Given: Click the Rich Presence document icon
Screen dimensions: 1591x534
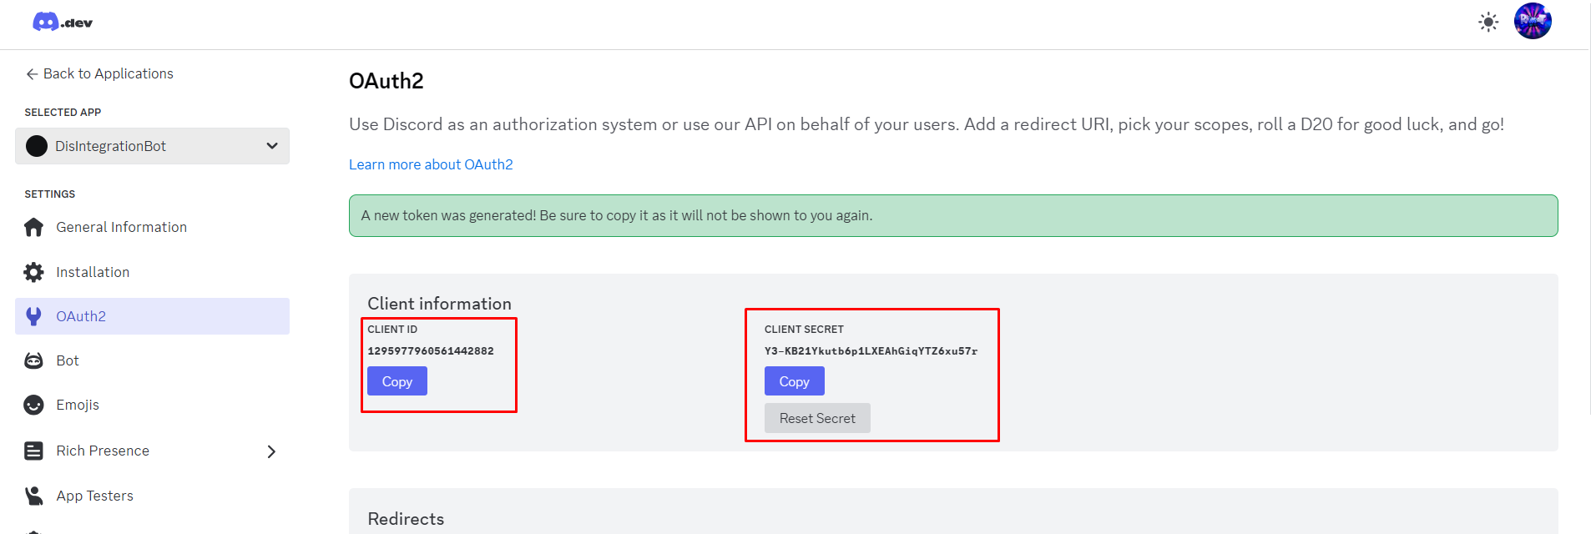Looking at the screenshot, I should (x=33, y=451).
